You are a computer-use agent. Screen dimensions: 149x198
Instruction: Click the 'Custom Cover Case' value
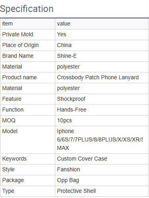[x=82, y=159]
